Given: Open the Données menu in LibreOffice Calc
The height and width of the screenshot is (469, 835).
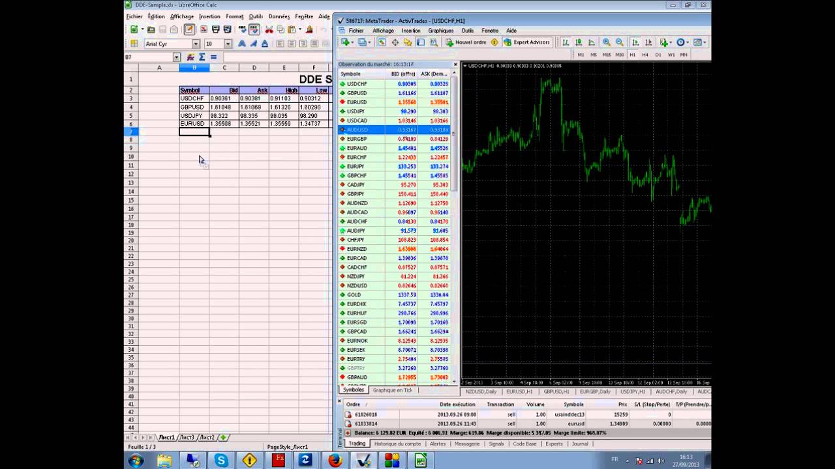Looking at the screenshot, I should pos(279,16).
